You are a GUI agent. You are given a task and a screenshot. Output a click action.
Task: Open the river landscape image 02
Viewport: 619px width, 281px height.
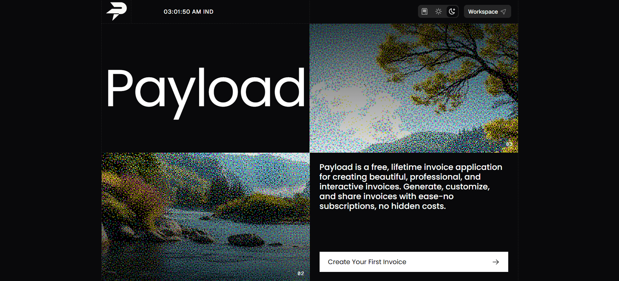[206, 217]
